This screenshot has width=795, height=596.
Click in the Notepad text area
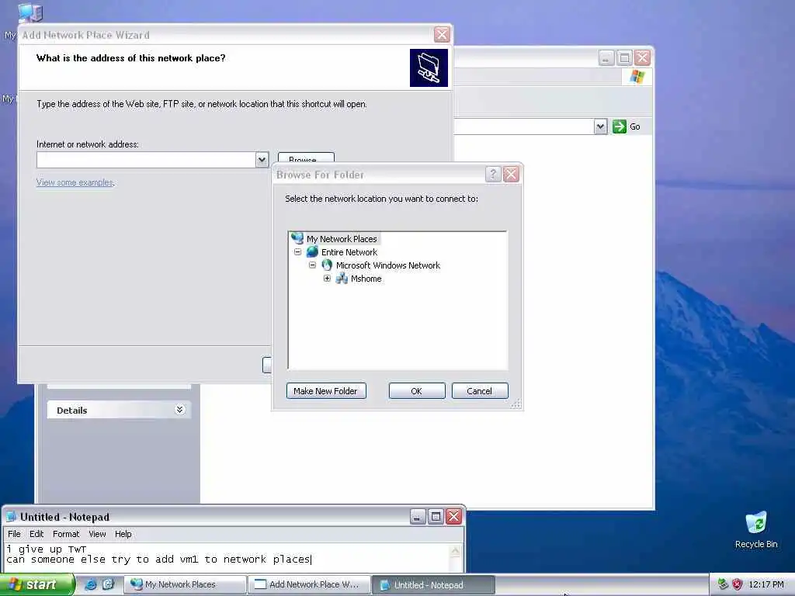pyautogui.click(x=227, y=556)
